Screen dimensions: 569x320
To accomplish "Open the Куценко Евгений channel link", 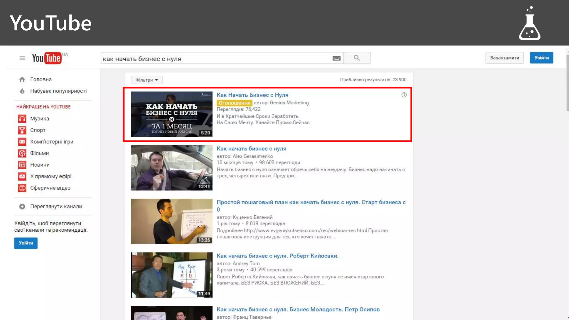I will (x=253, y=217).
